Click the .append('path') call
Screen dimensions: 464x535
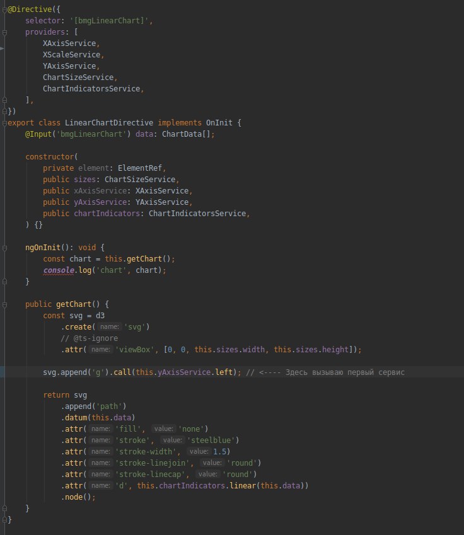point(93,406)
